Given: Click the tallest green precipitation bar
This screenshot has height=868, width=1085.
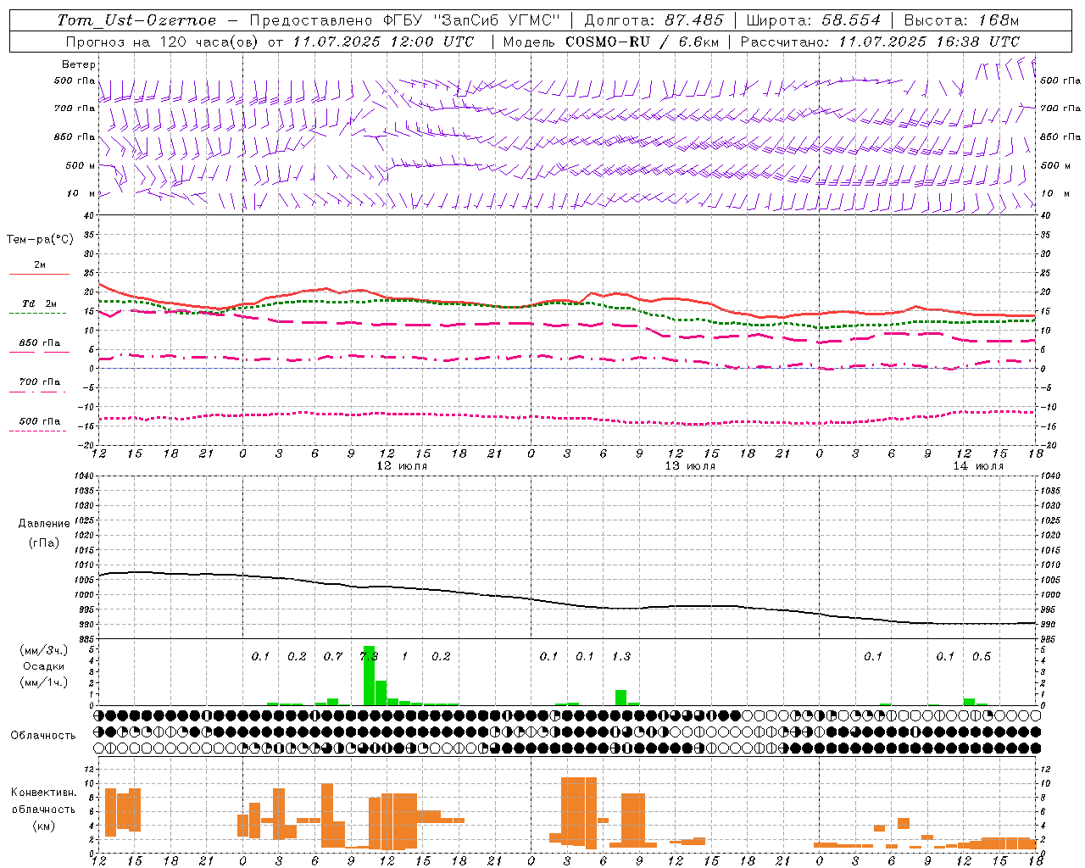Looking at the screenshot, I should click(x=369, y=676).
